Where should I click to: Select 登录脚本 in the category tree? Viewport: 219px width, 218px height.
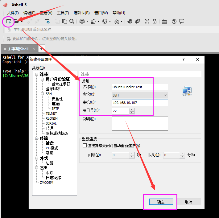[53, 89]
